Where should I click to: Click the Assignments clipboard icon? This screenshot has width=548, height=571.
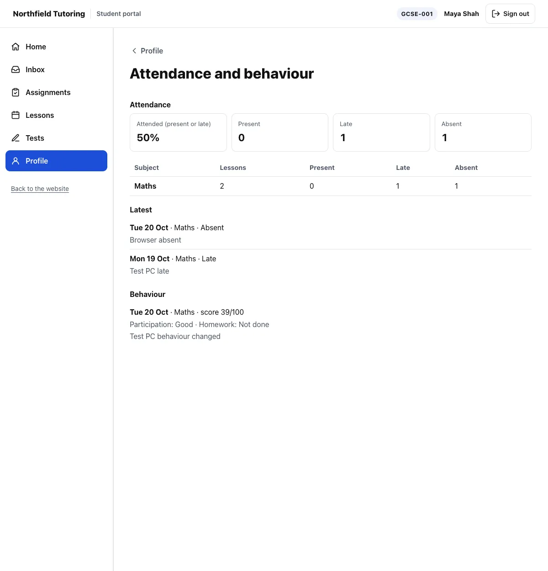tap(16, 92)
